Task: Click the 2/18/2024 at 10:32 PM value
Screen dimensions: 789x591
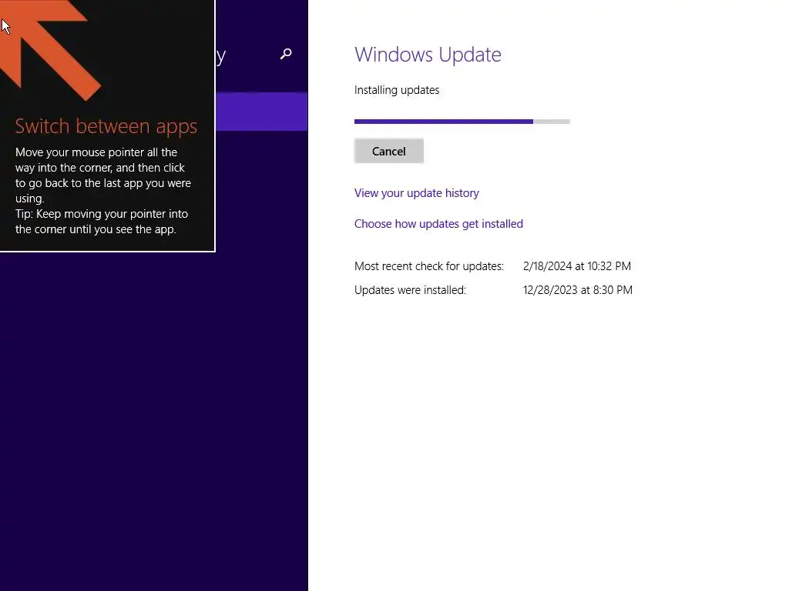Action: click(576, 265)
